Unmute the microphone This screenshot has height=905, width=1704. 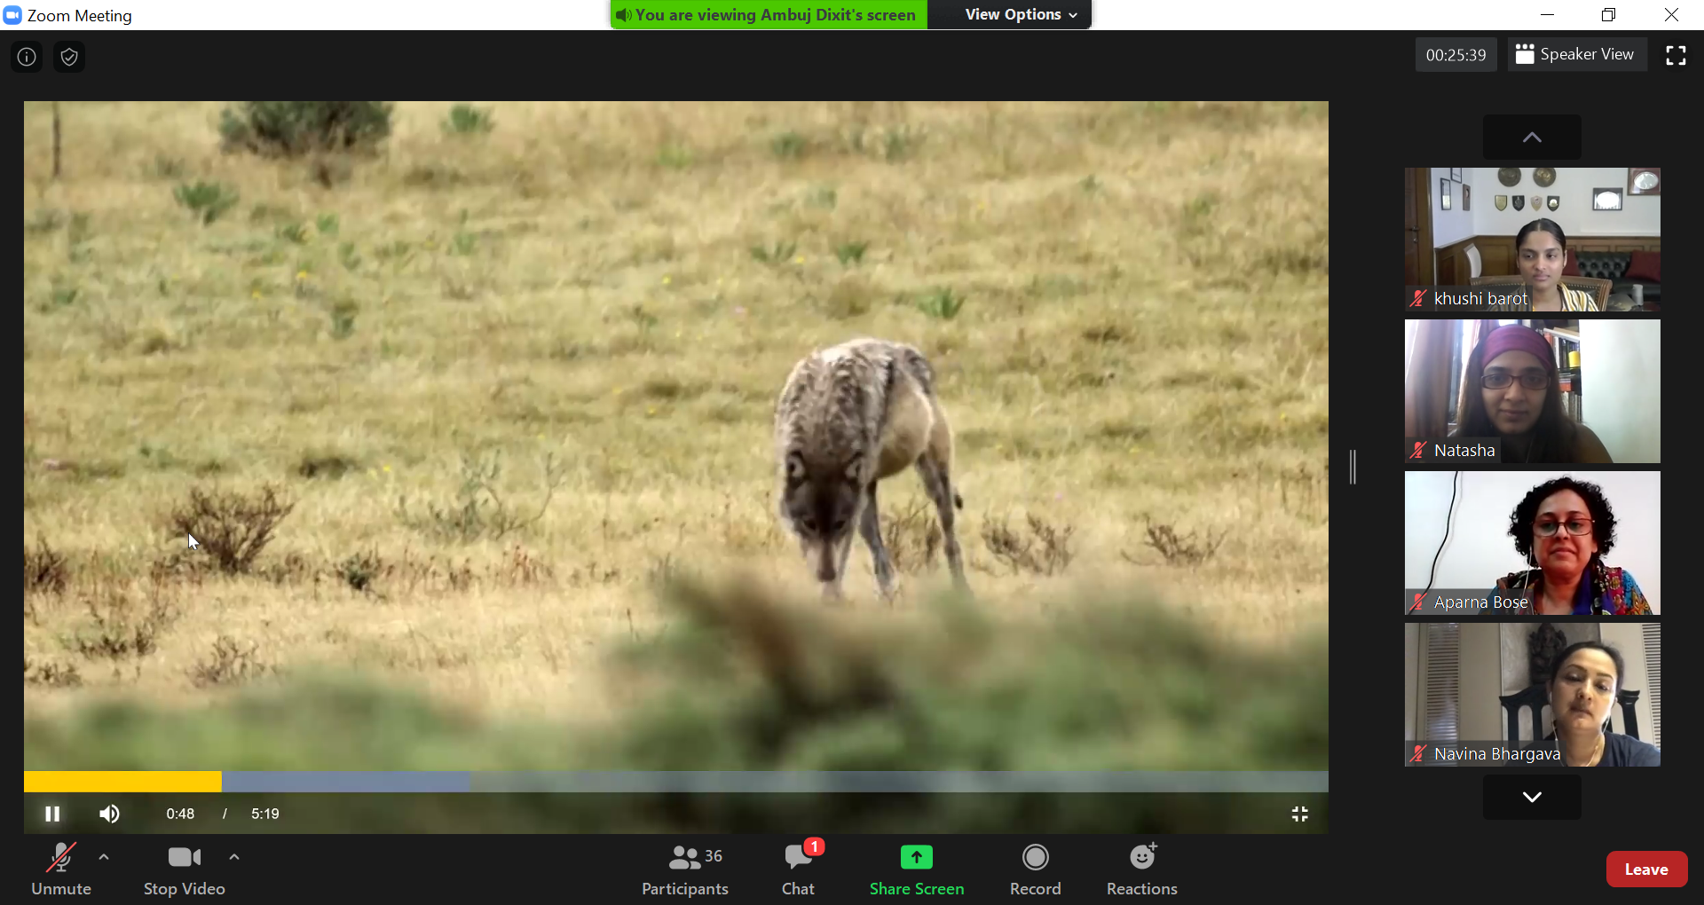point(61,870)
